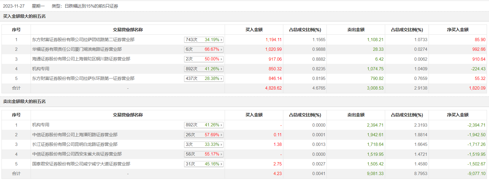Click the arrow icon beside 437次 28.38%
Viewport: 489px width, 180px height.
[221, 79]
